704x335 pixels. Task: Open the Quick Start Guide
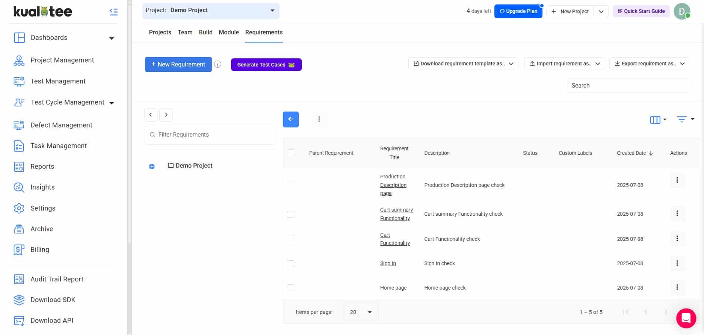641,11
